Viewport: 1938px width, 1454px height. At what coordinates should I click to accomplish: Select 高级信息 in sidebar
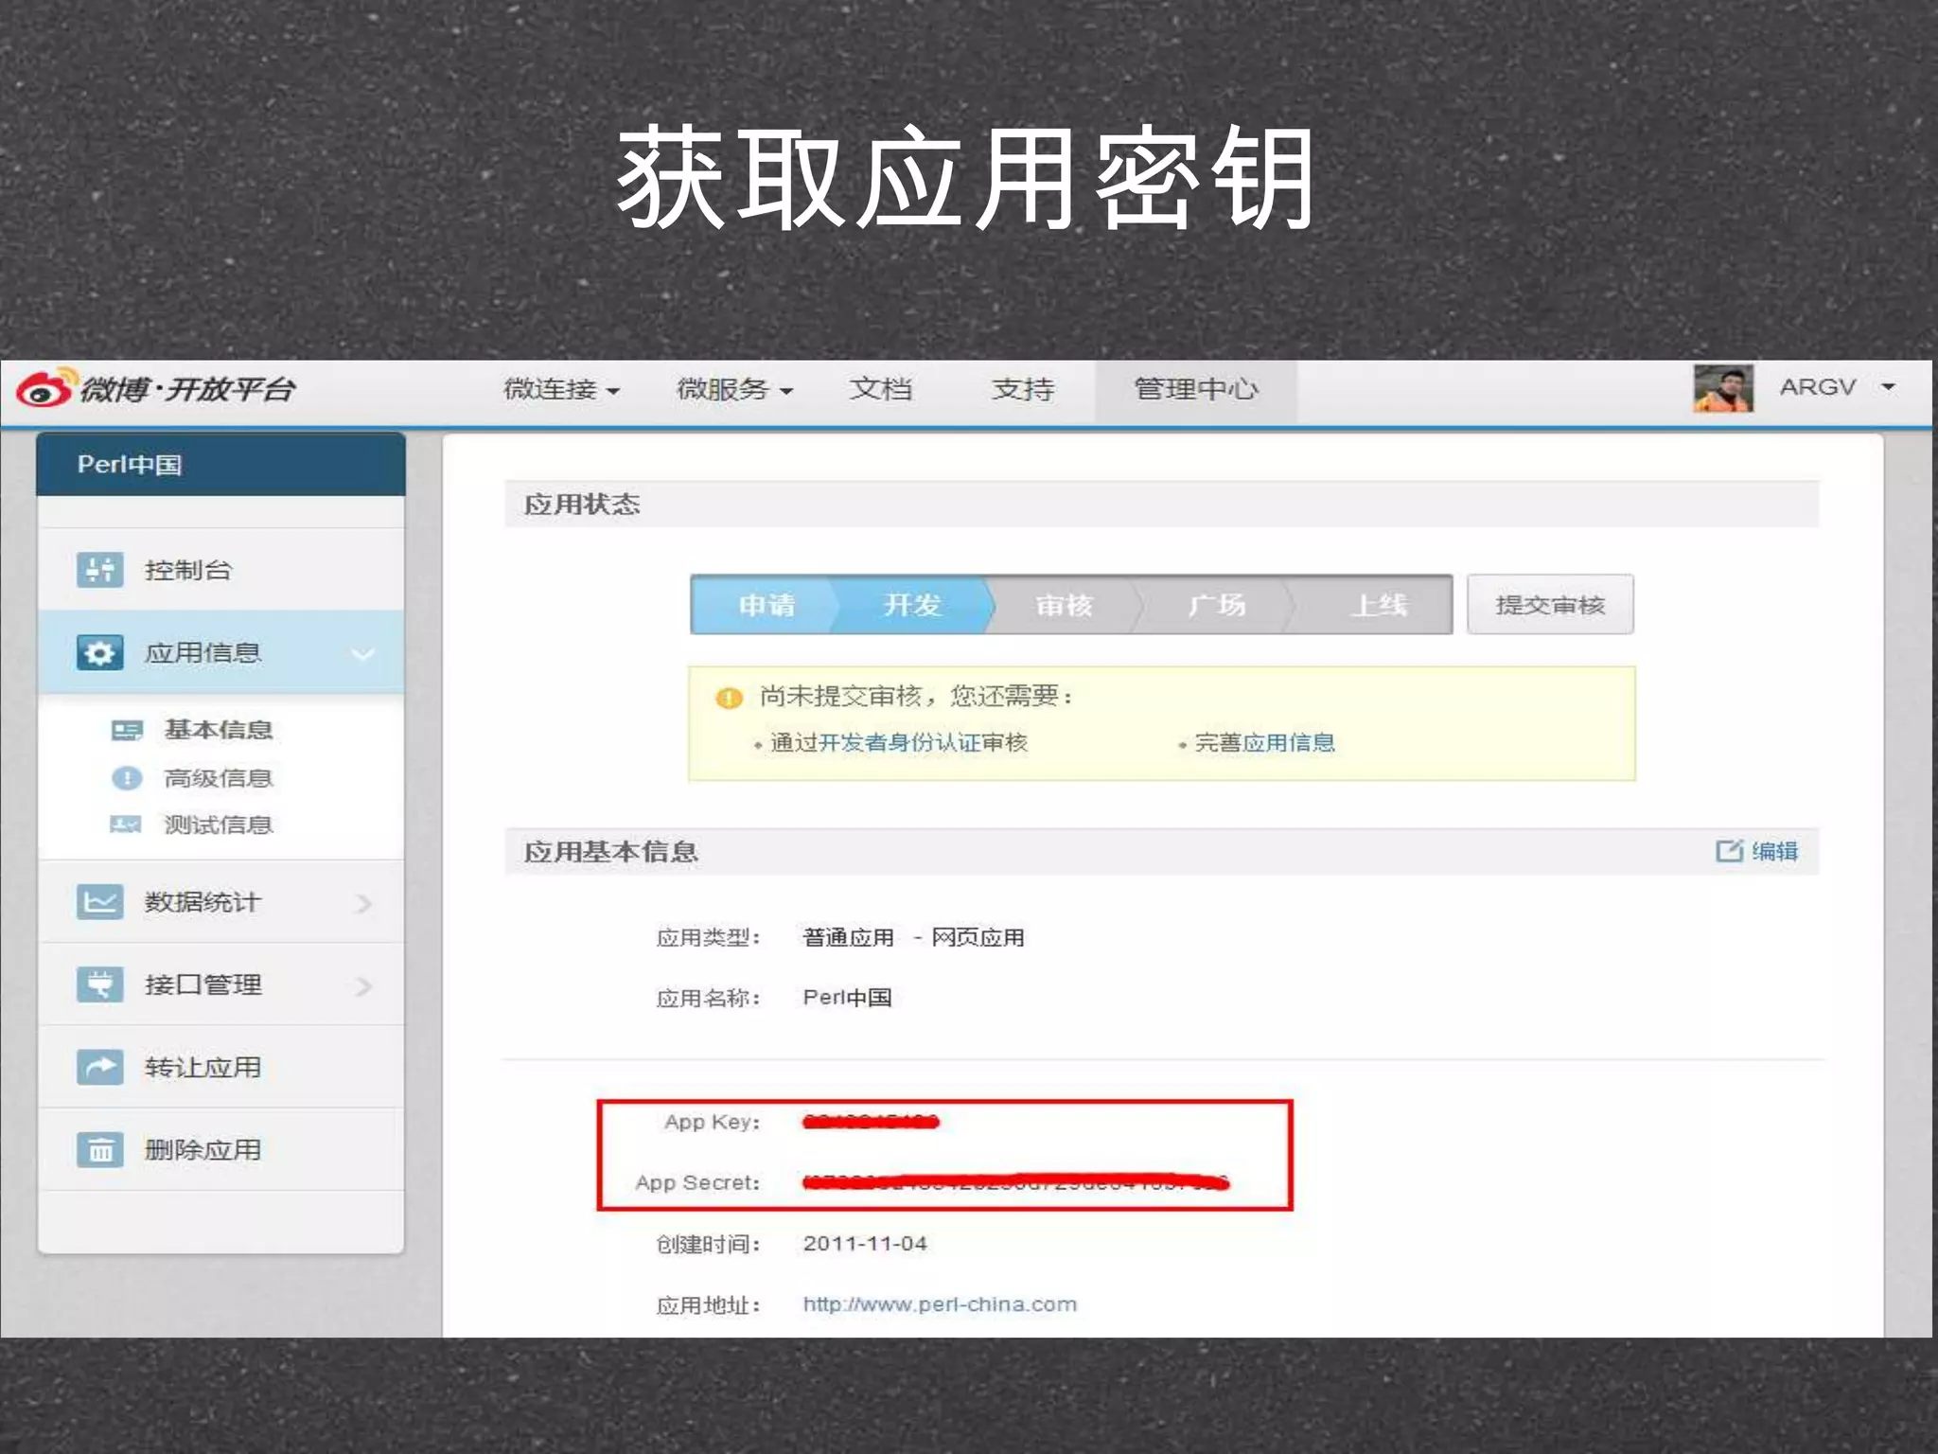coord(219,778)
